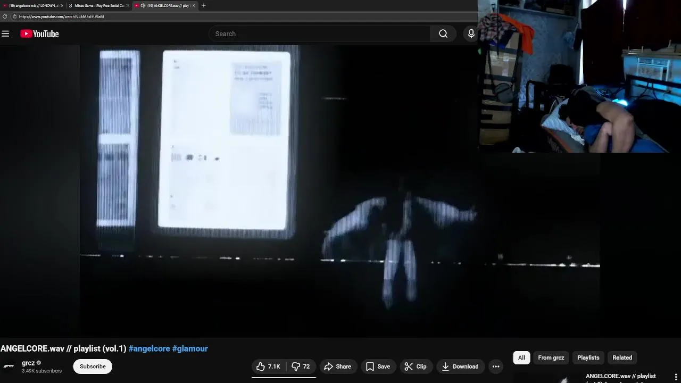Start voice search with the microphone icon
681x383 pixels.
[471, 34]
